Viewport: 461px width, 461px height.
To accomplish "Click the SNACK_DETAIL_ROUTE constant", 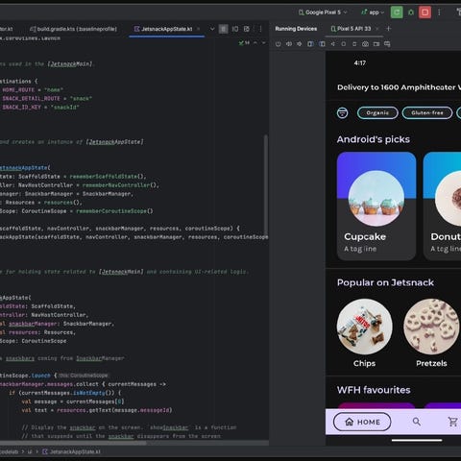I will click(x=31, y=99).
